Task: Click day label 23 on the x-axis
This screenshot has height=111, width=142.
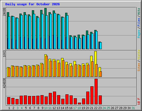Action: tap(100, 108)
